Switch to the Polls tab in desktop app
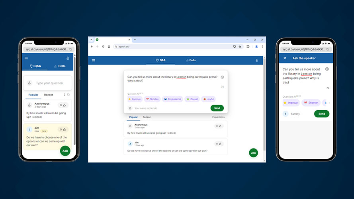This screenshot has width=354, height=199. point(190,60)
